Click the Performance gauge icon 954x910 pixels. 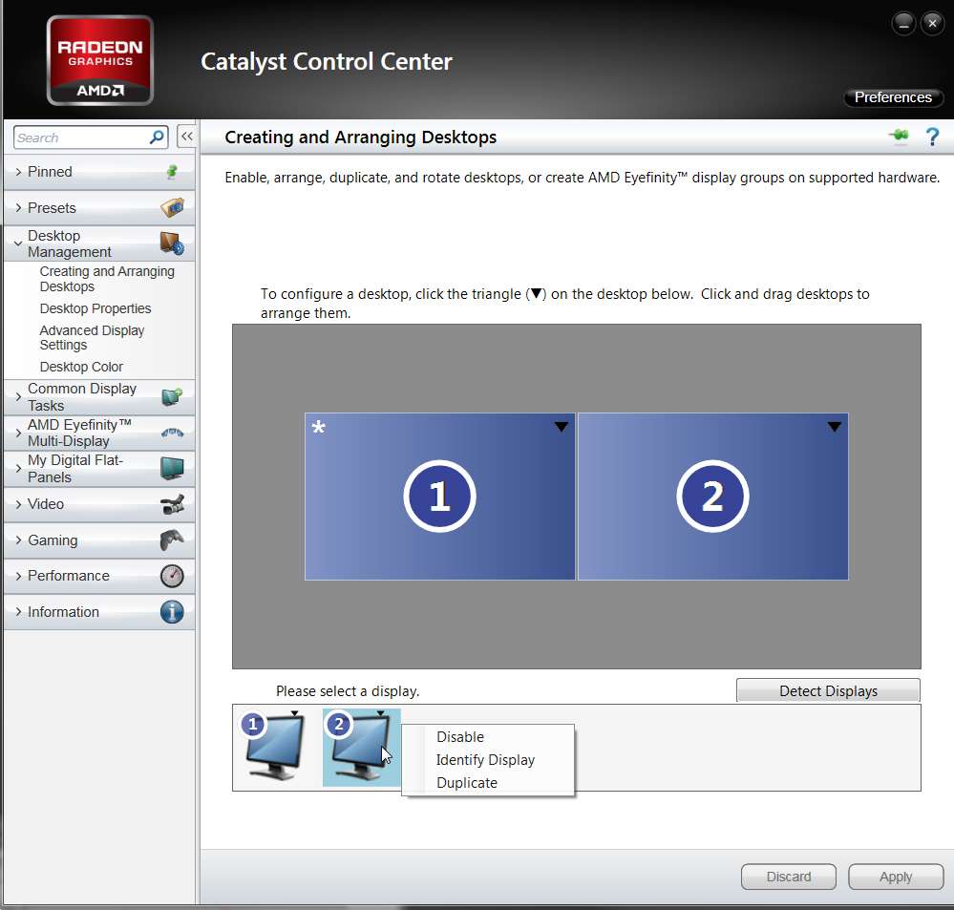pyautogui.click(x=172, y=576)
